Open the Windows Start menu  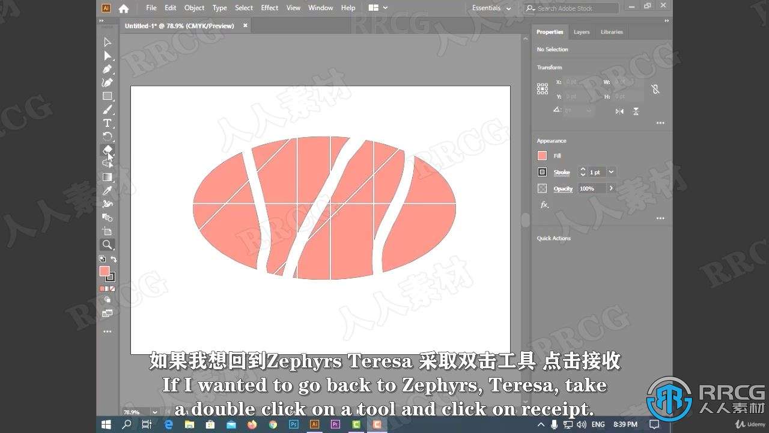(106, 424)
